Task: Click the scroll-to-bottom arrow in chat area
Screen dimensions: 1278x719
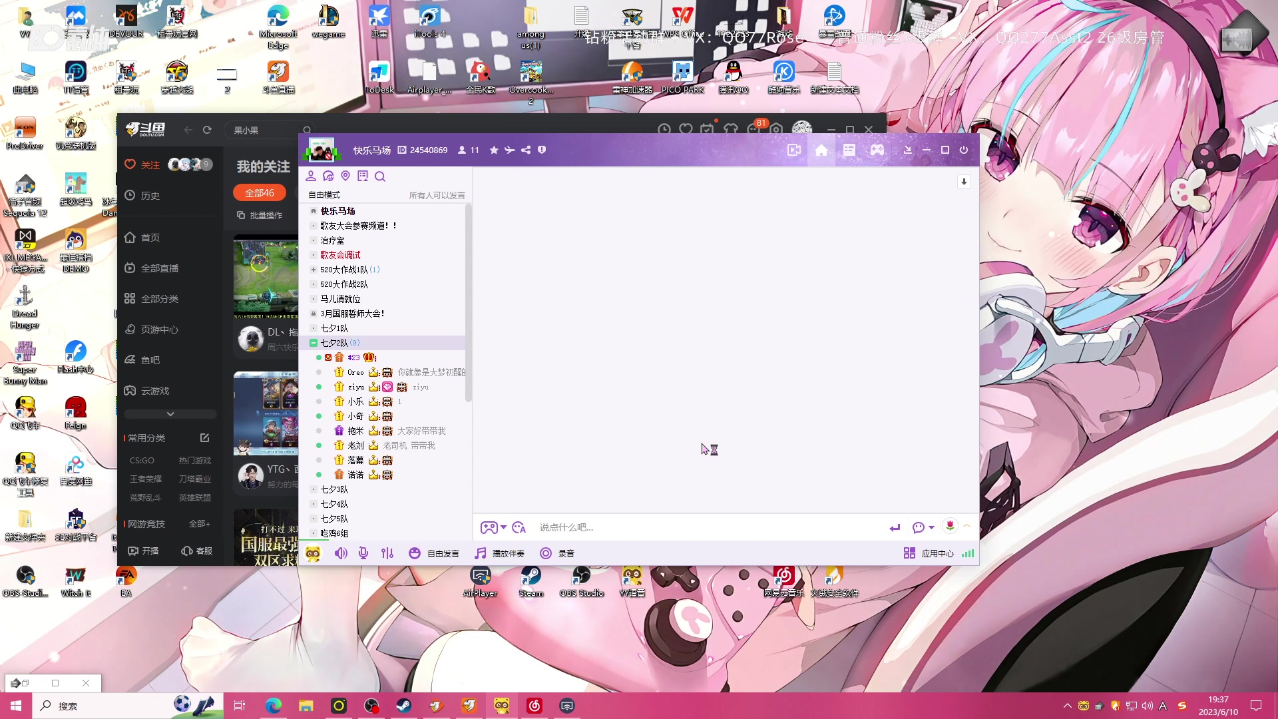Action: tap(964, 182)
